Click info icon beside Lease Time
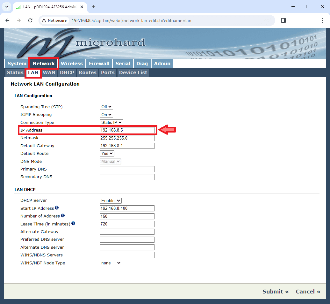330x304 pixels. pos(73,224)
